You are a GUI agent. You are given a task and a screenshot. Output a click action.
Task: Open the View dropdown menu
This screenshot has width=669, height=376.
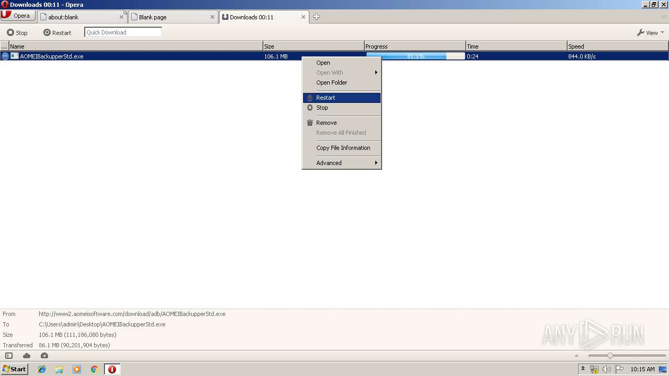coord(651,32)
